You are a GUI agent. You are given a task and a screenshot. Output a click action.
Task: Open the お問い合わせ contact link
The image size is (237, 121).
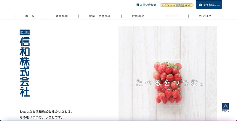tap(146, 5)
